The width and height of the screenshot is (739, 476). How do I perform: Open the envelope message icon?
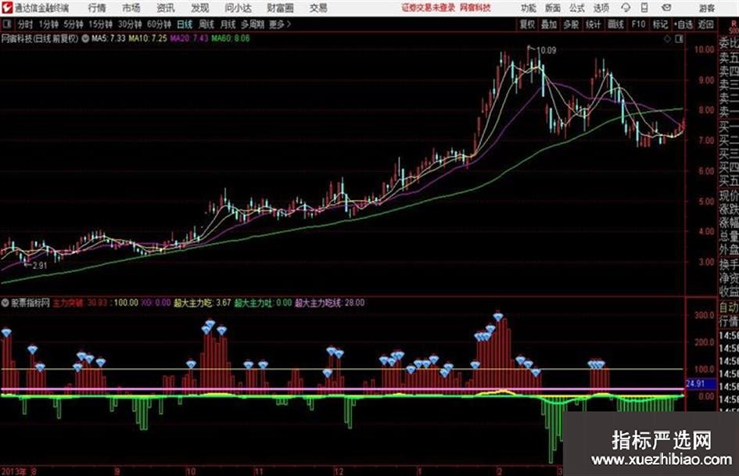point(666,8)
